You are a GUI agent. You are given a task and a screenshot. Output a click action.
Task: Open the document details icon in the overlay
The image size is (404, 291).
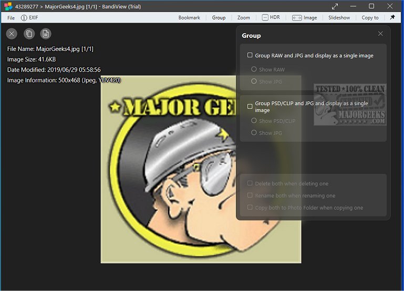point(46,34)
